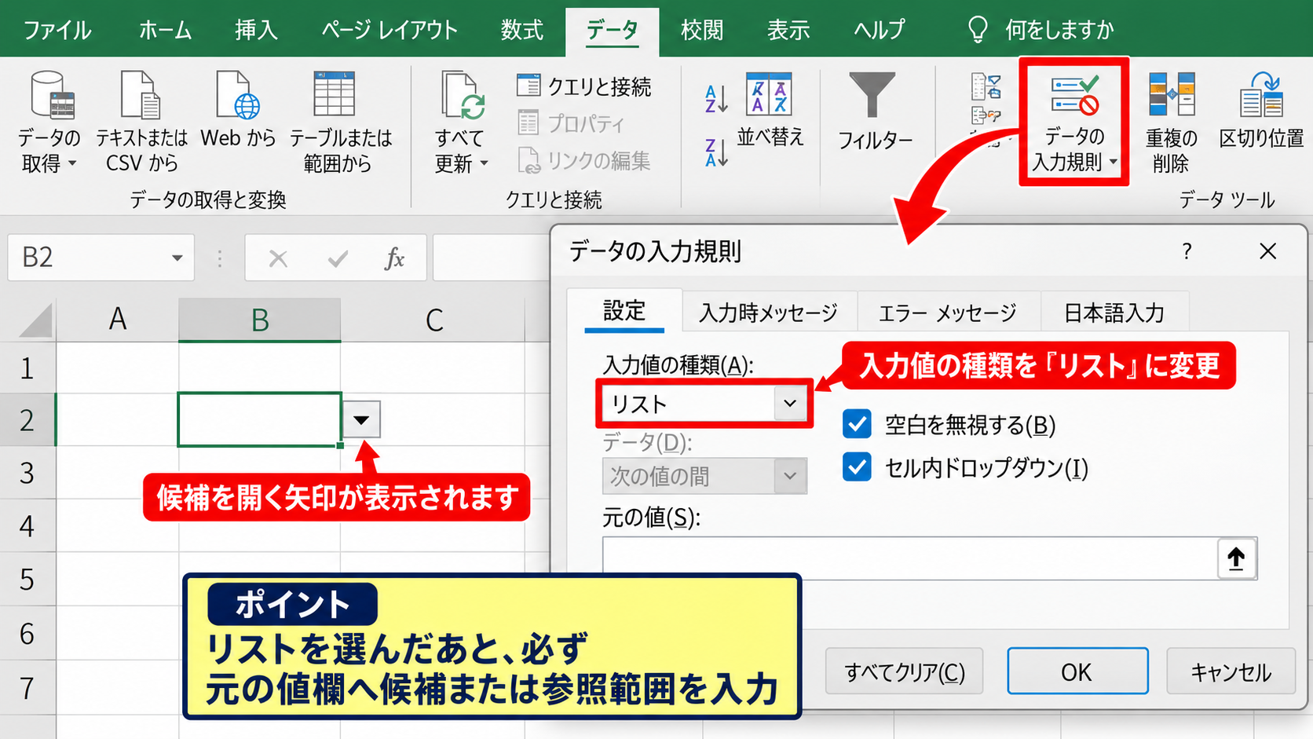Image resolution: width=1313 pixels, height=739 pixels.
Task: Select column C header
Action: pos(434,320)
